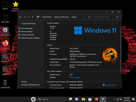The height and width of the screenshot is (102, 136).
Task: Select the TeamOS FAQ file icon
Action: click(x=5, y=84)
